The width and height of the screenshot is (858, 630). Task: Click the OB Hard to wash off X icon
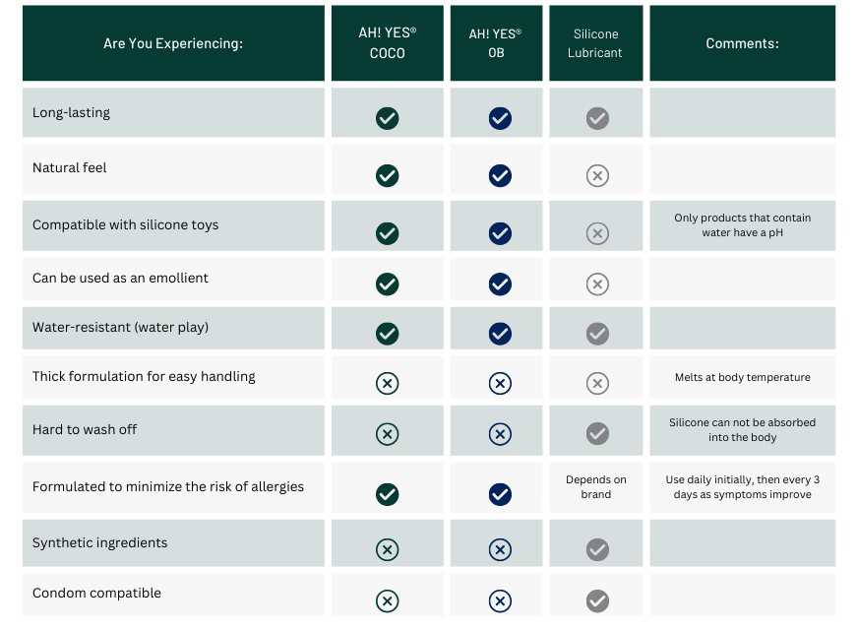tap(500, 433)
